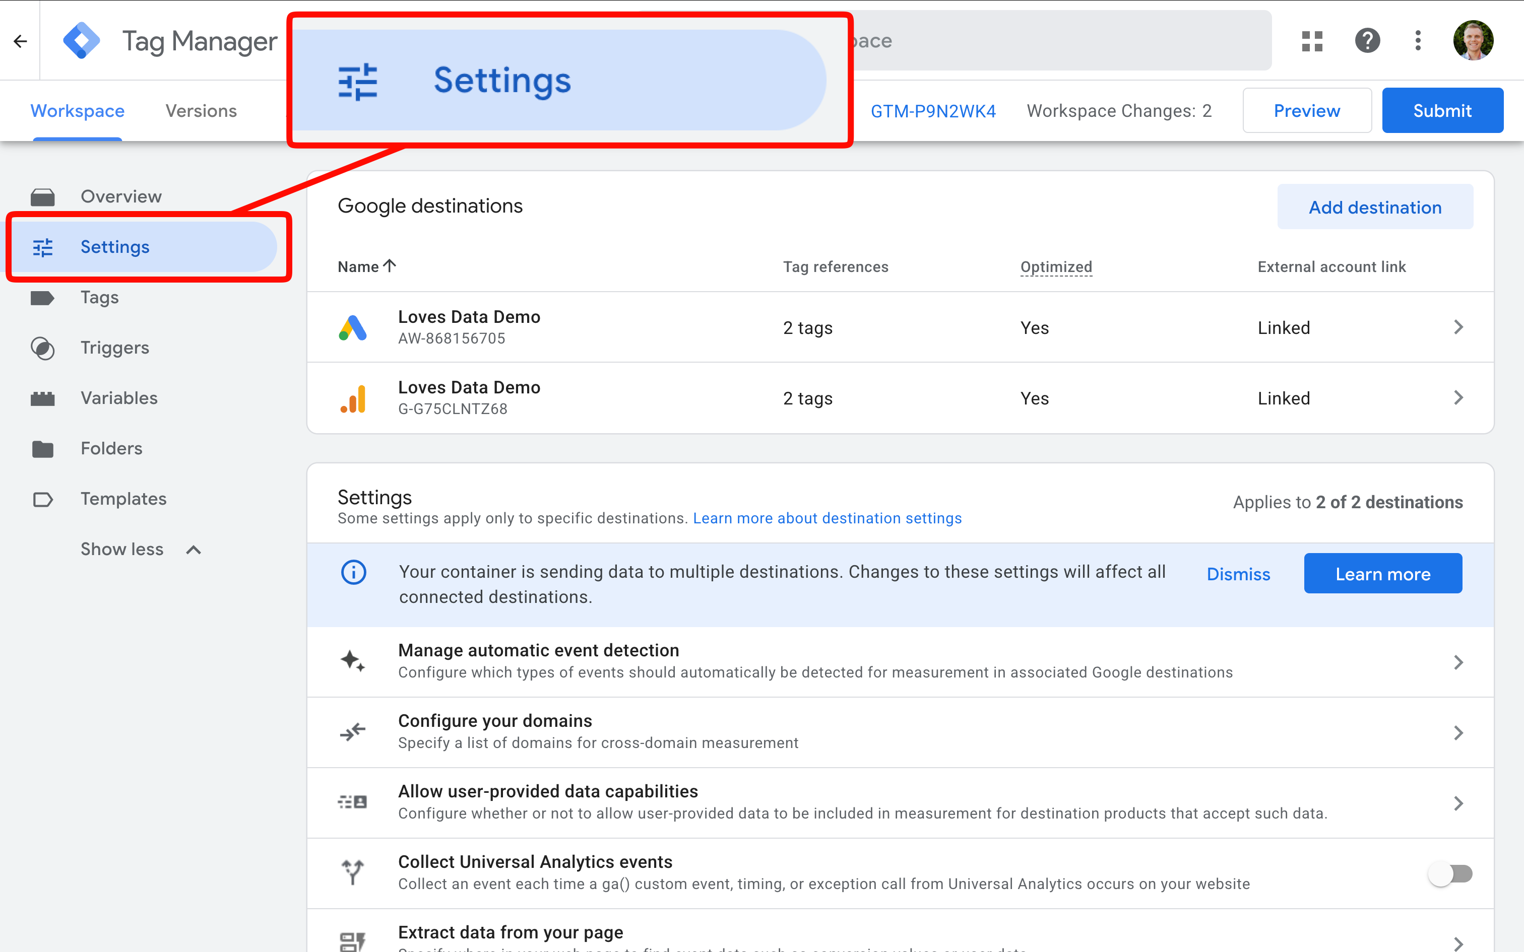
Task: Sort destinations by the Name column
Action: pos(366,266)
